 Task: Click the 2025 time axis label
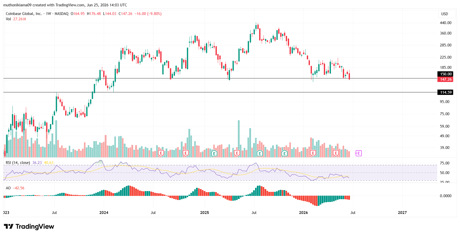[x=204, y=213]
